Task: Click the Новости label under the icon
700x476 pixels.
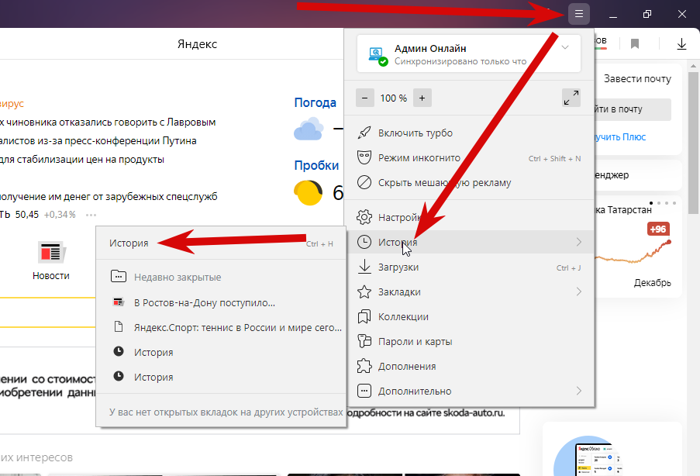Action: [x=51, y=276]
